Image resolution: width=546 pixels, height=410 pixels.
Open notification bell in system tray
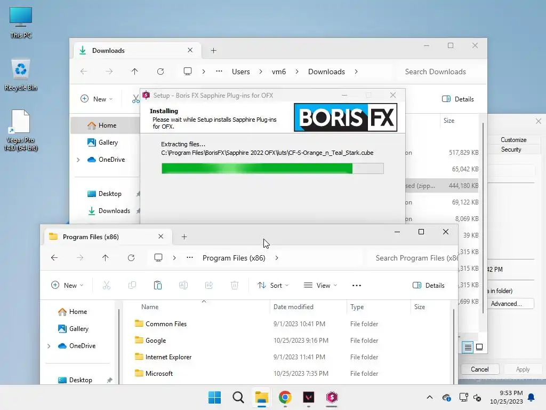(532, 397)
